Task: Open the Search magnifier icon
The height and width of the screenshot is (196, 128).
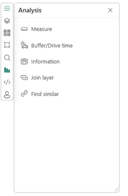Action: point(7,58)
